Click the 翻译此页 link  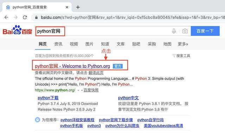click(96, 73)
